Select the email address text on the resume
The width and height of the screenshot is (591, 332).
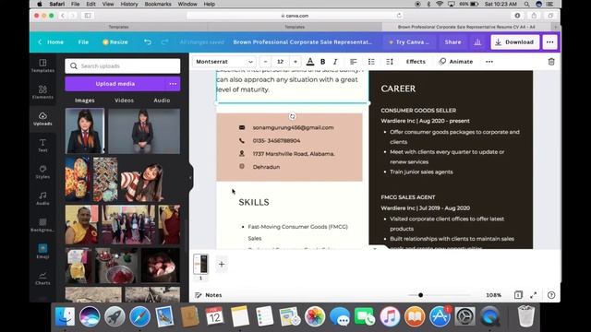pos(293,127)
